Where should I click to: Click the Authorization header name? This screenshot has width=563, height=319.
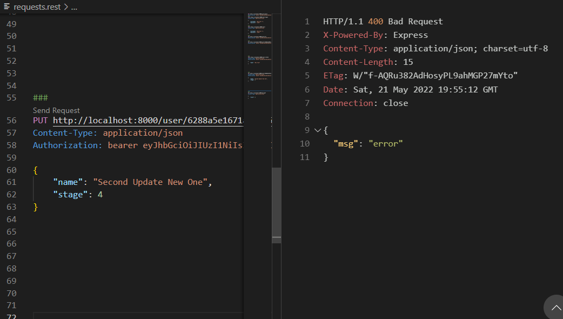(68, 145)
